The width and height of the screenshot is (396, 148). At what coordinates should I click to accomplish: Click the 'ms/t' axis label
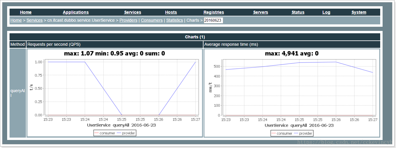[x=210, y=87]
